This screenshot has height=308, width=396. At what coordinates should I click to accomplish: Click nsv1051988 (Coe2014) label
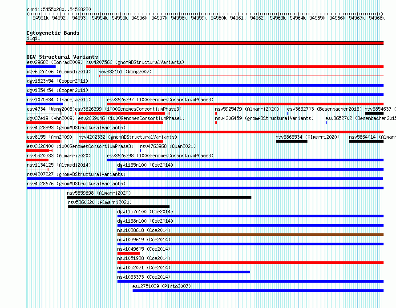pyautogui.click(x=144, y=258)
